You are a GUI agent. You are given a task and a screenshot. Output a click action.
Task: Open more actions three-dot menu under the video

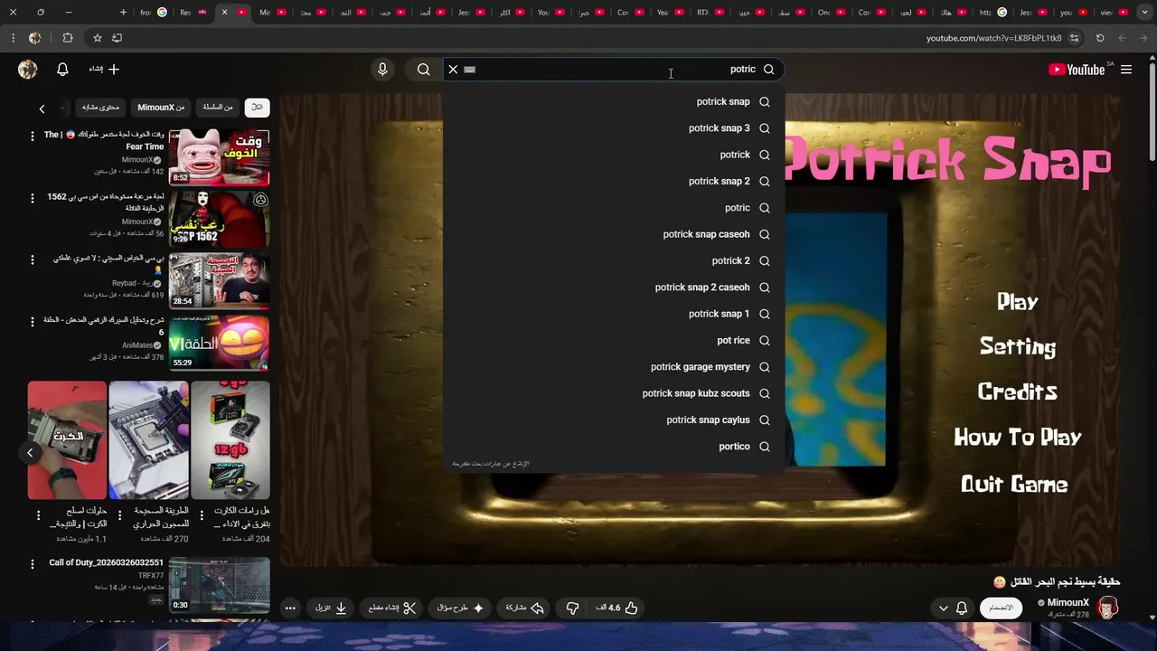click(290, 608)
